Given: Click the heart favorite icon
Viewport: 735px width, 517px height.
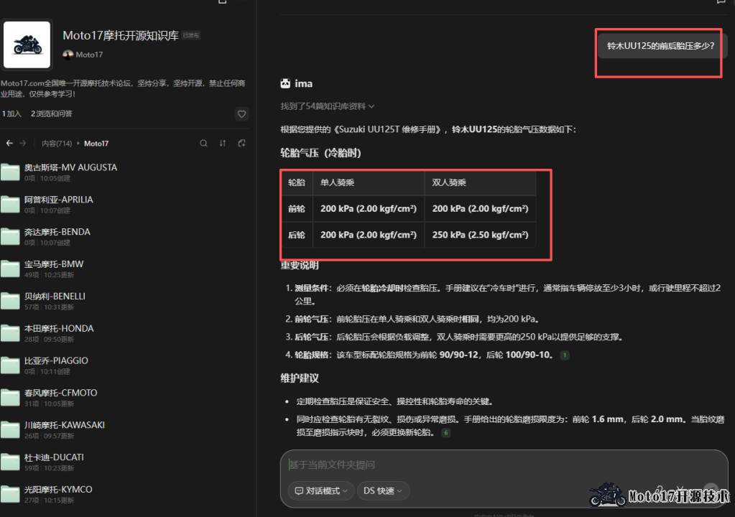Looking at the screenshot, I should pos(242,113).
